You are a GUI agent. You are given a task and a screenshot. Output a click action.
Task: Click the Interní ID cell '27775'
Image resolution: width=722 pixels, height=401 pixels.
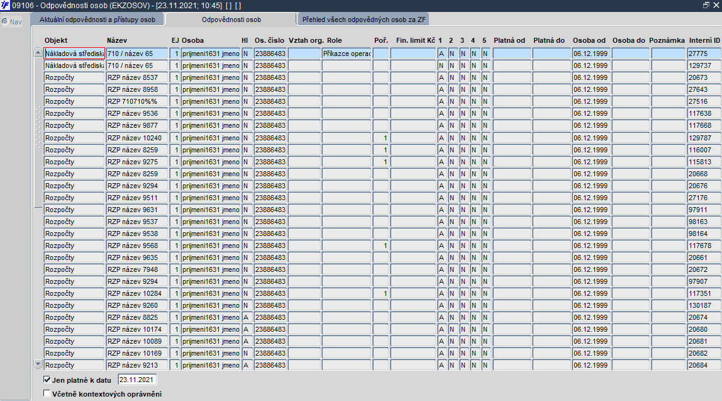coord(704,54)
